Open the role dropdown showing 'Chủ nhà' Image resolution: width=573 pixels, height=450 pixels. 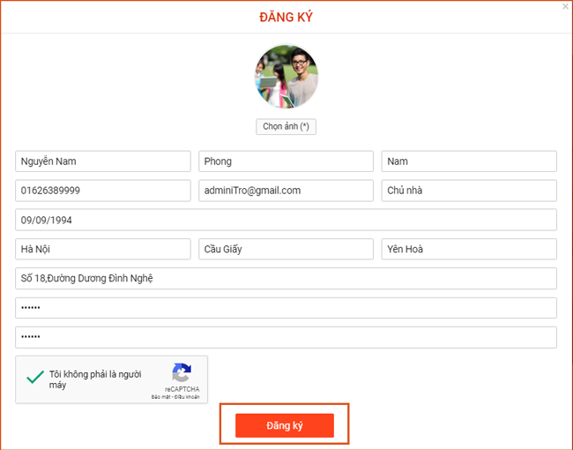point(468,191)
